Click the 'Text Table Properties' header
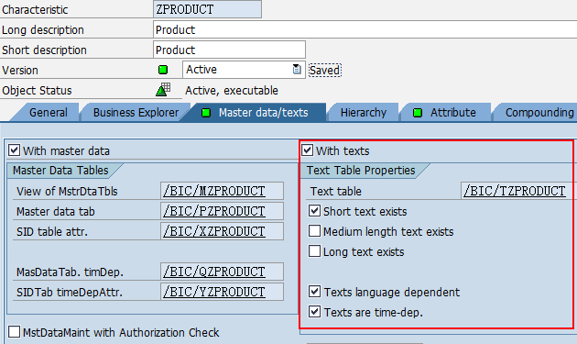 tap(361, 171)
